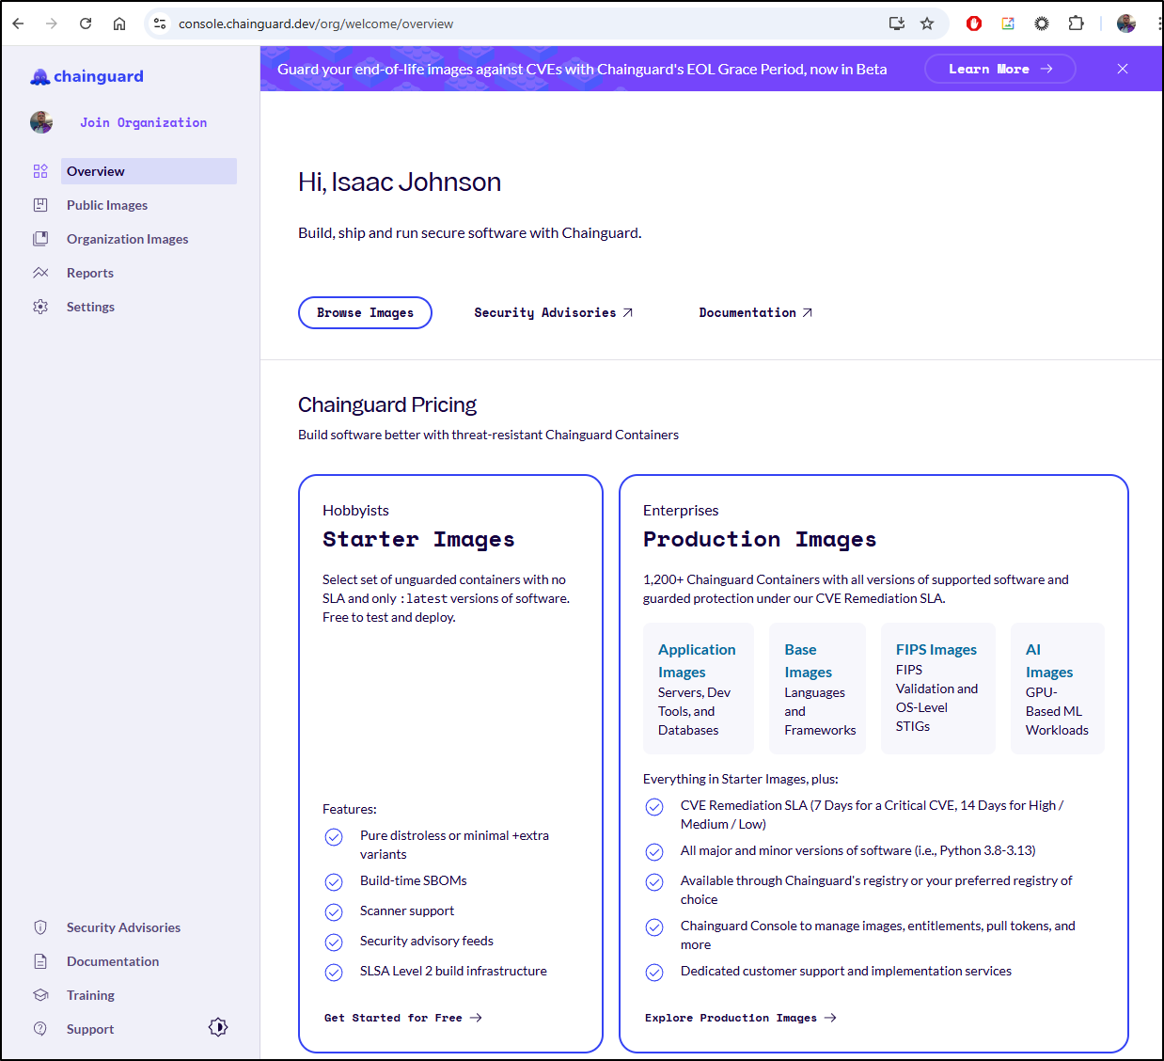The image size is (1164, 1061).
Task: Click the Reports chart icon
Action: (x=40, y=273)
